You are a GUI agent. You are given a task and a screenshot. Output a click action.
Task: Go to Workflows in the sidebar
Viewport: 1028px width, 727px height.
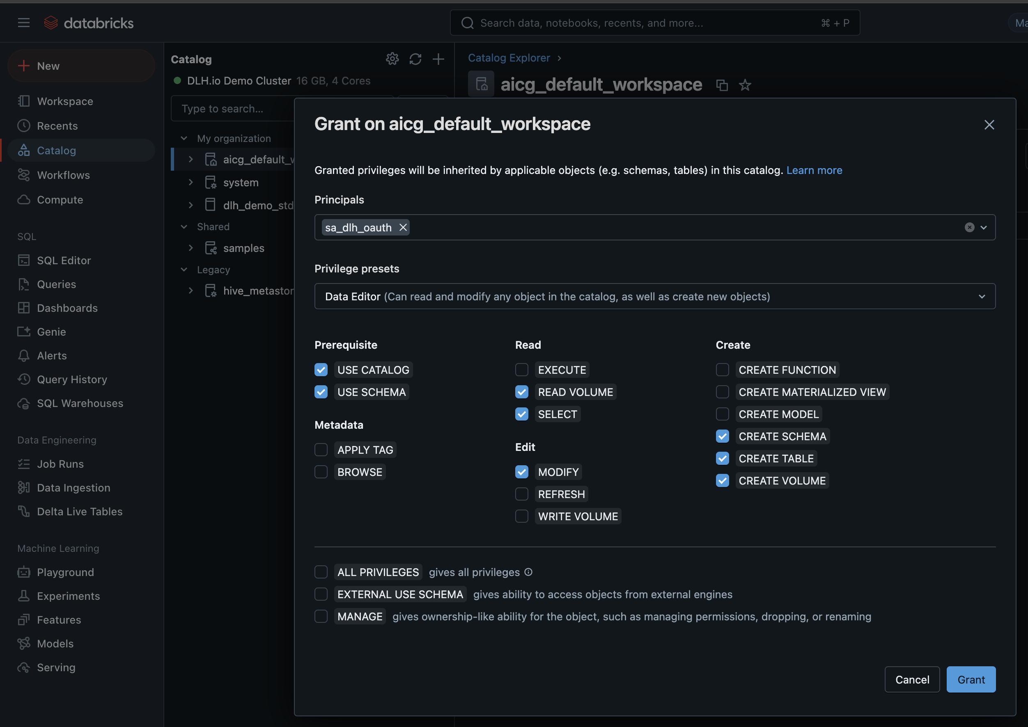click(x=63, y=175)
